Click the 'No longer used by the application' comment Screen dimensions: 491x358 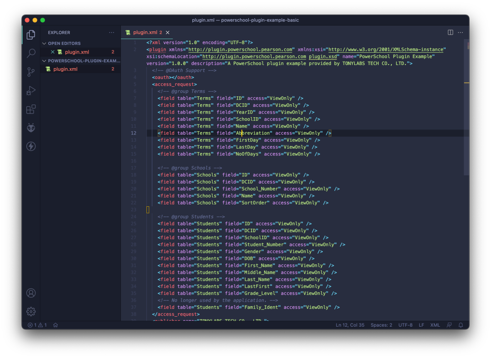click(x=218, y=300)
